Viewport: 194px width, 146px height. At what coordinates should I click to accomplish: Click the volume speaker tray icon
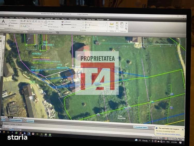(164, 142)
